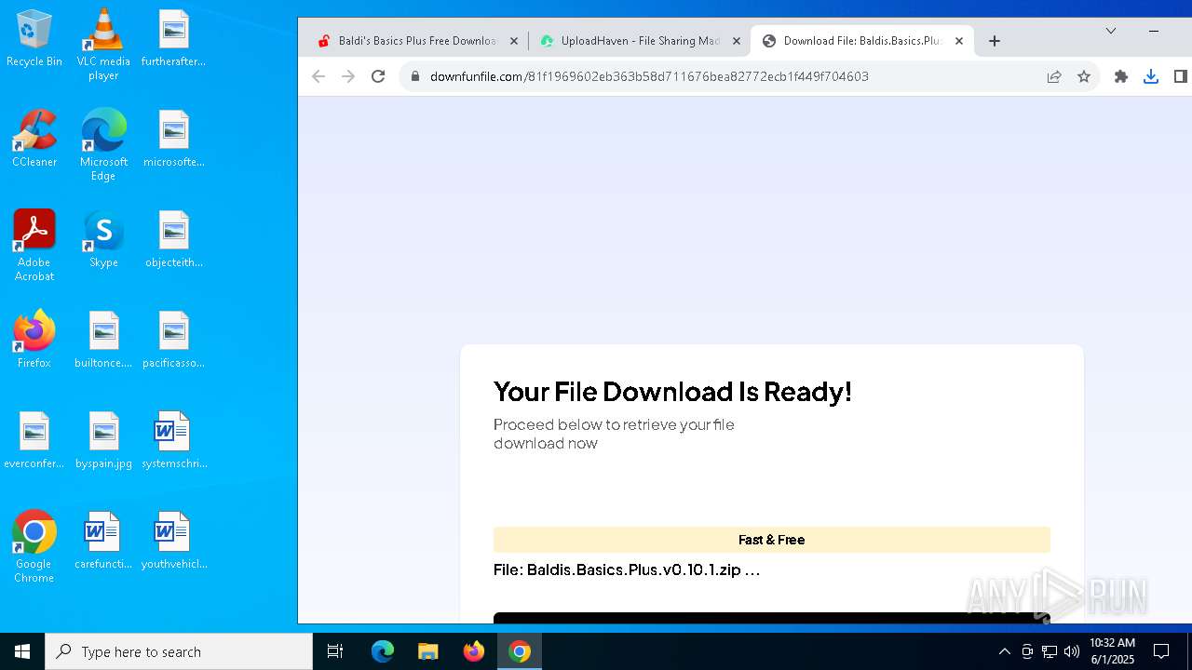
Task: Select the byspain.jpg file on desktop
Action: click(x=103, y=441)
